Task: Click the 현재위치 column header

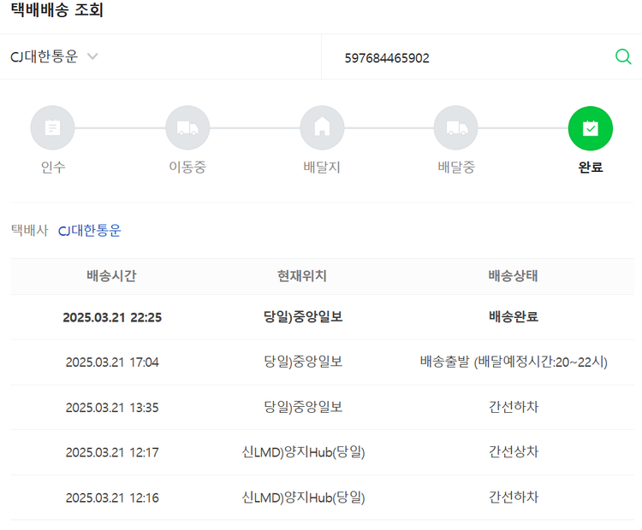Action: click(x=302, y=276)
